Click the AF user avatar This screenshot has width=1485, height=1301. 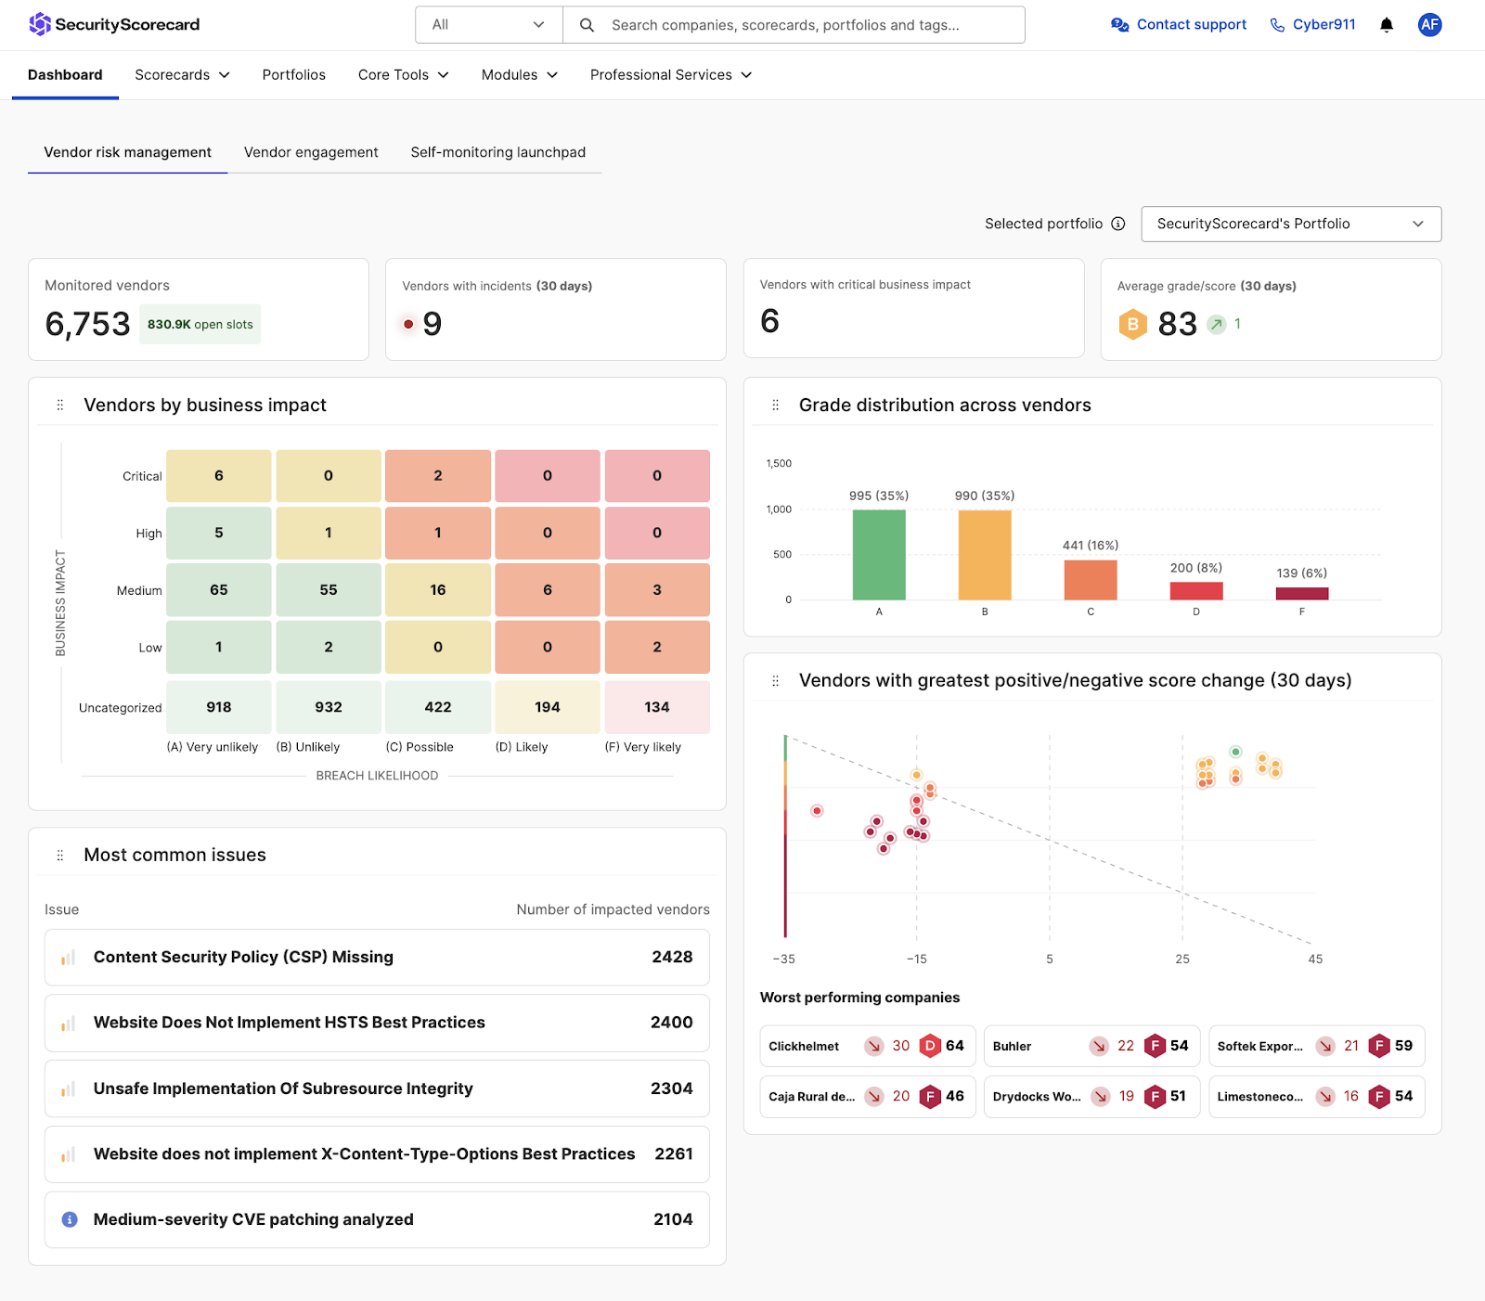click(x=1429, y=25)
